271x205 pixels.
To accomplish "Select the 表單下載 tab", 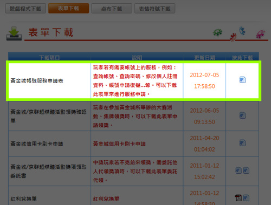I will click(x=68, y=9).
